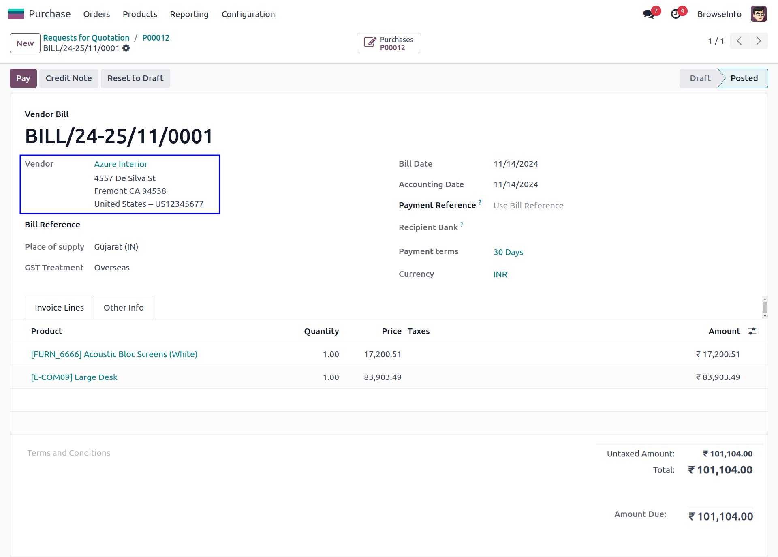Viewport: 778px width, 557px height.
Task: Open column options adjust icon
Action: click(752, 331)
